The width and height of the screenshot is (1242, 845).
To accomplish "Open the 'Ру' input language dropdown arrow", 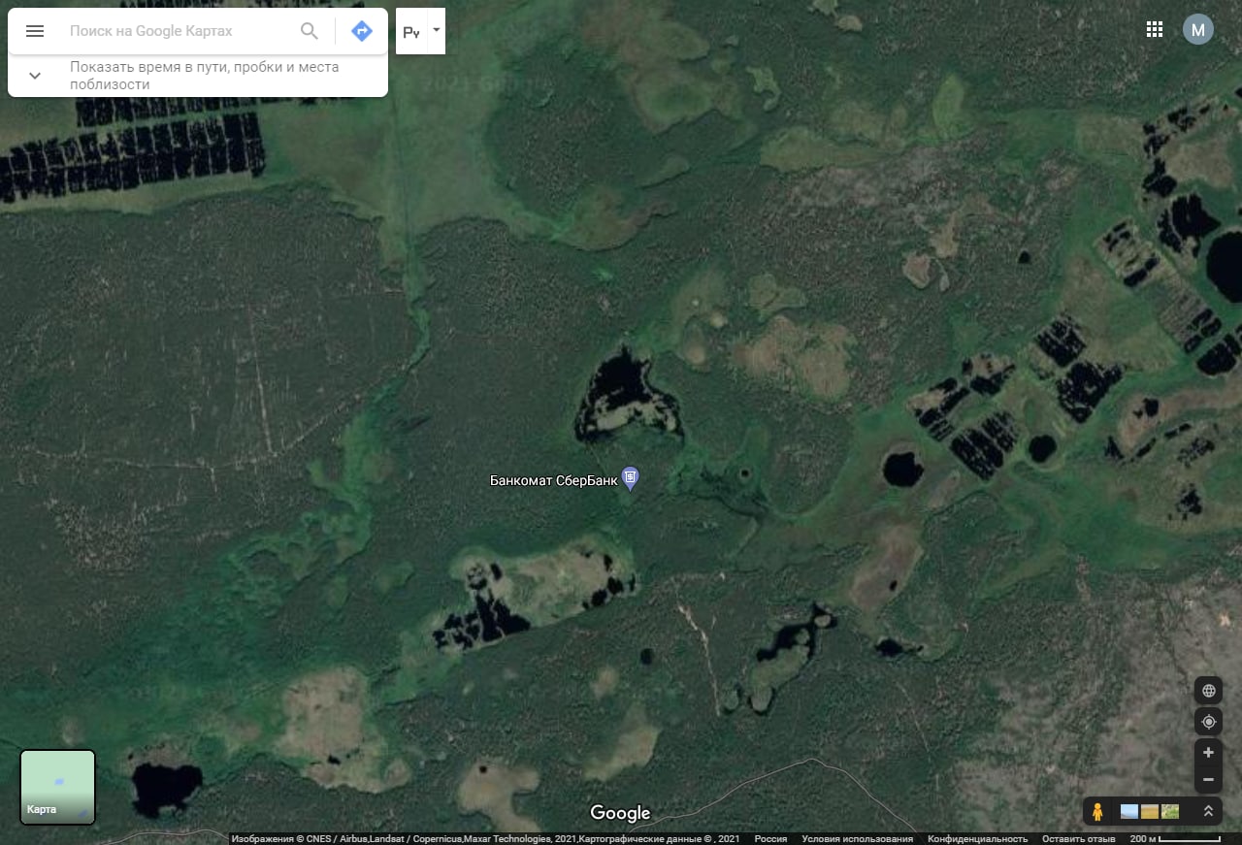I will tap(437, 30).
